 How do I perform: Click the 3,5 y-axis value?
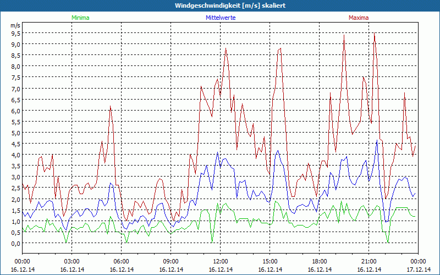click(16, 166)
